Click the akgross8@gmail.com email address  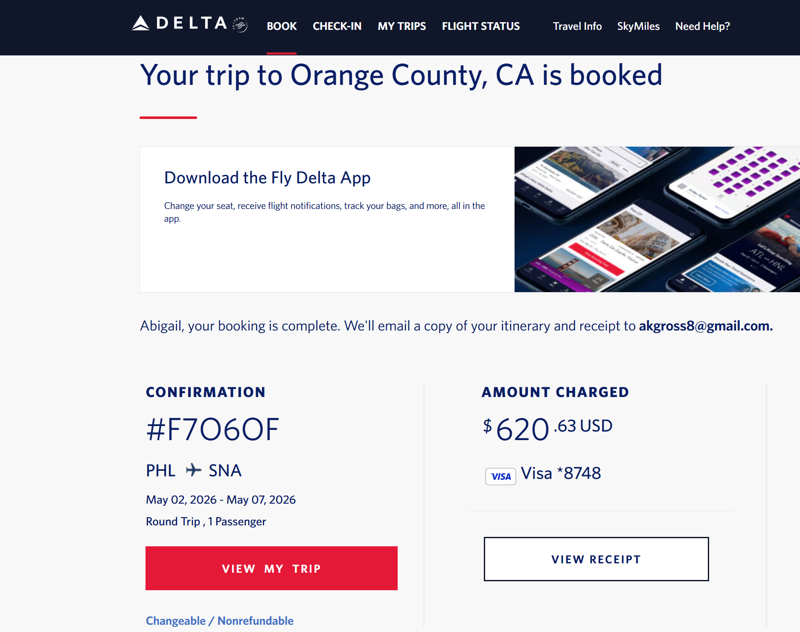tap(705, 326)
